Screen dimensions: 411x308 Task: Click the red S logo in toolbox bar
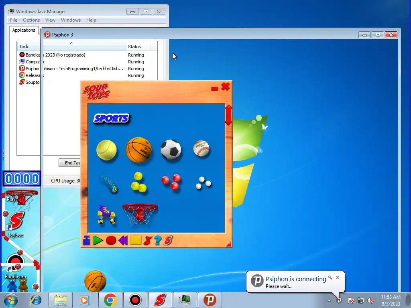[168, 241]
